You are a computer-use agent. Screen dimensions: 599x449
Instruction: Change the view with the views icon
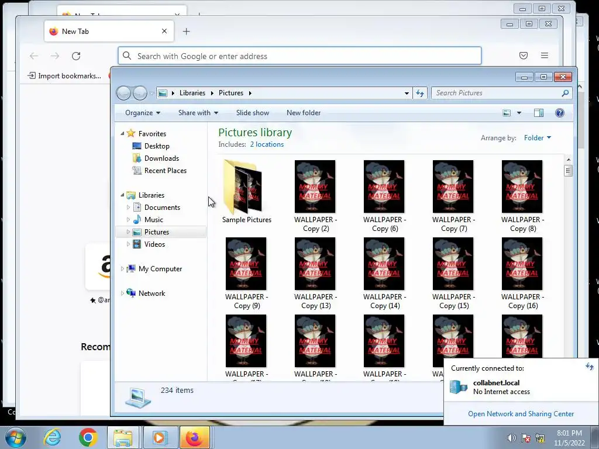pos(507,113)
